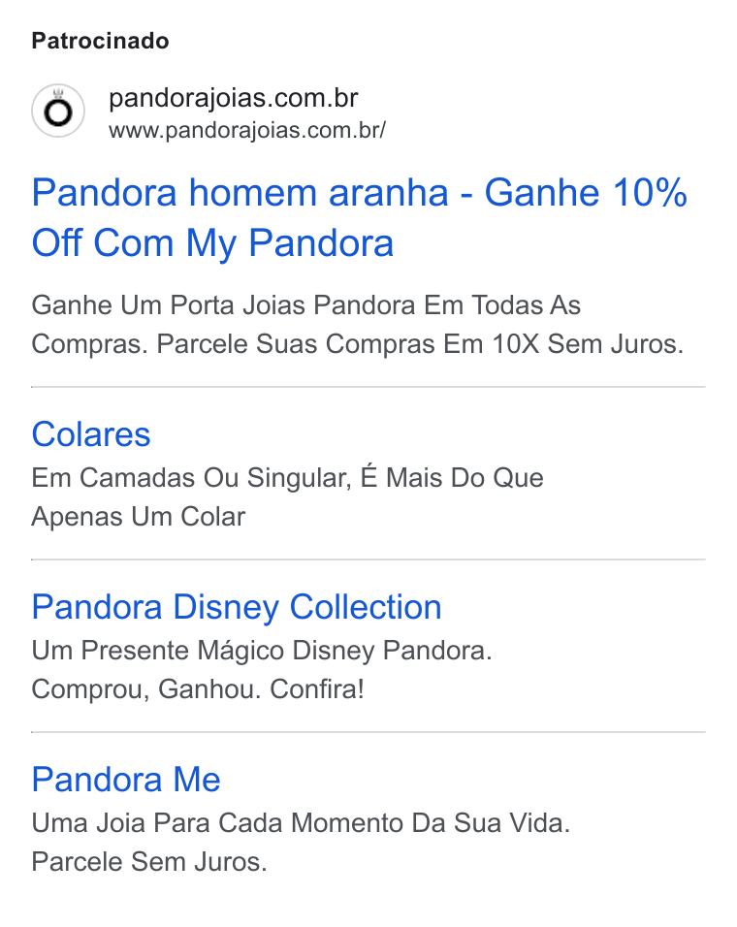Click the 10X Sem Juros description line
Screen dimensions: 737x927
358,344
